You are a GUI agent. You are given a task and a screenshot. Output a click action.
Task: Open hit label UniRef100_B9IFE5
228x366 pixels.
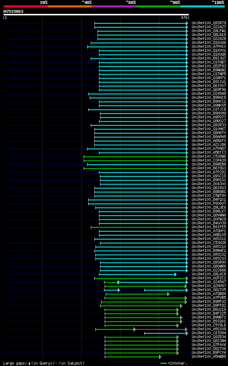click(x=209, y=227)
